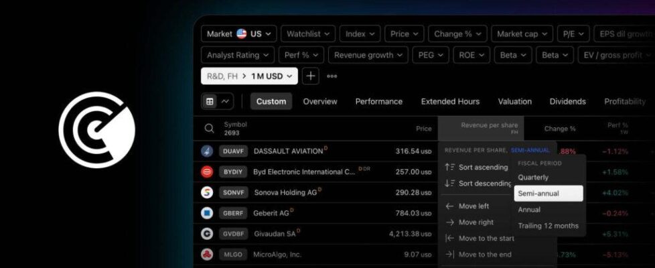Open the Profitability tab
This screenshot has width=655, height=268.
tap(625, 101)
